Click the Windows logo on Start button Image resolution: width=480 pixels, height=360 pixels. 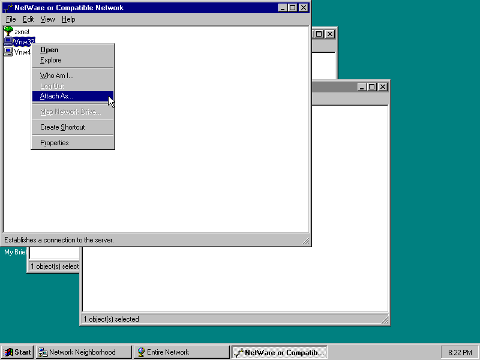(x=8, y=352)
